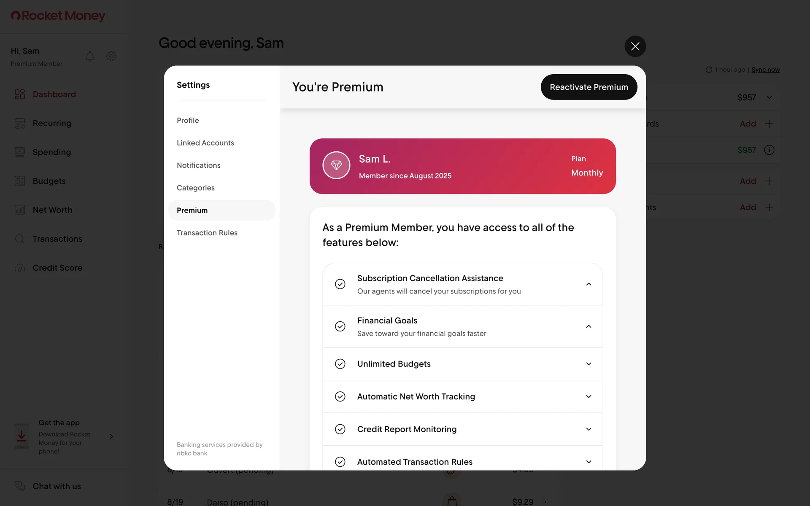
Task: Click the Sync now link
Action: point(765,70)
